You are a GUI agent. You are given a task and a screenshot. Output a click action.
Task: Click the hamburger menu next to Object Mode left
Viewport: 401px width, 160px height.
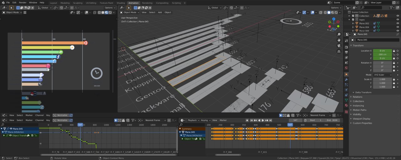[25, 12]
